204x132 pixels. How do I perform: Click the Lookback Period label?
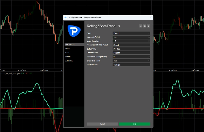click(x=93, y=37)
